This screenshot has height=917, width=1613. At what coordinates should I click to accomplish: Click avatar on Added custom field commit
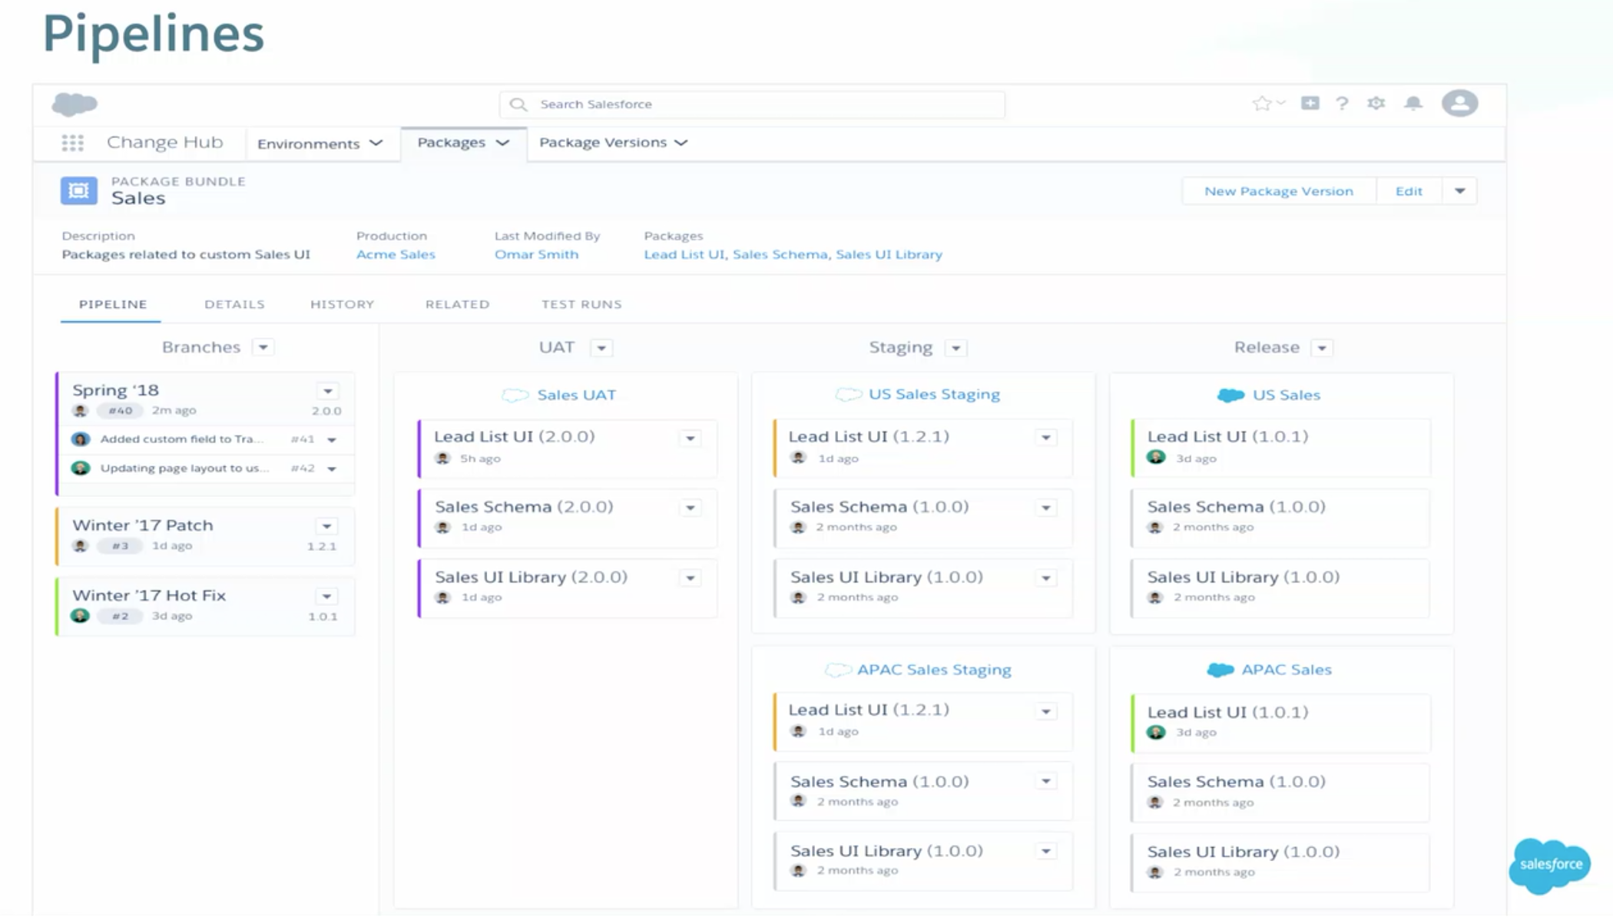point(81,439)
